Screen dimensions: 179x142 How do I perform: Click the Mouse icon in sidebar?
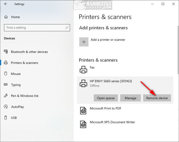(x=6, y=74)
